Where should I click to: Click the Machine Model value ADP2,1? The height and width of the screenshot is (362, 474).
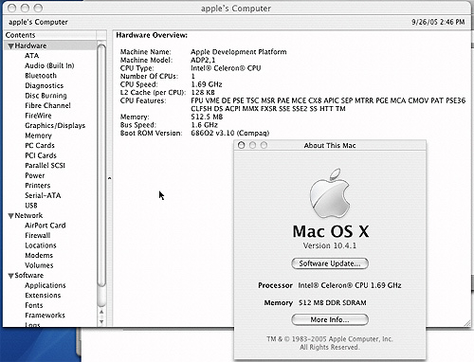pyautogui.click(x=203, y=60)
